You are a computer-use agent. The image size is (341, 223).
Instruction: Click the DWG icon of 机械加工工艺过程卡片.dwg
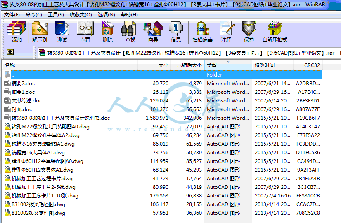(7, 178)
